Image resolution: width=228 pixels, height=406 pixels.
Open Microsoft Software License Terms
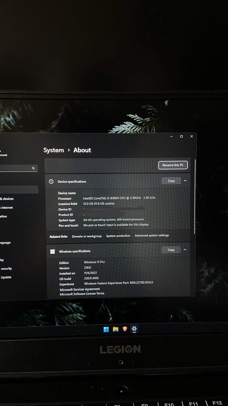tap(82, 294)
